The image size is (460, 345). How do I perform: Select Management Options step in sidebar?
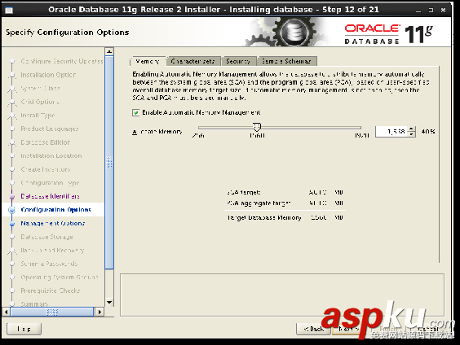(53, 223)
